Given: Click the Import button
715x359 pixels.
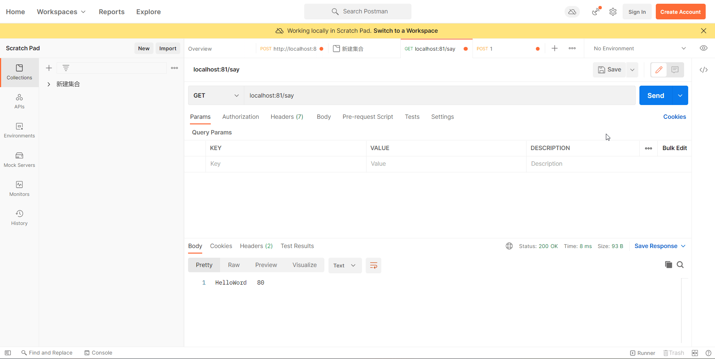Looking at the screenshot, I should pyautogui.click(x=168, y=48).
